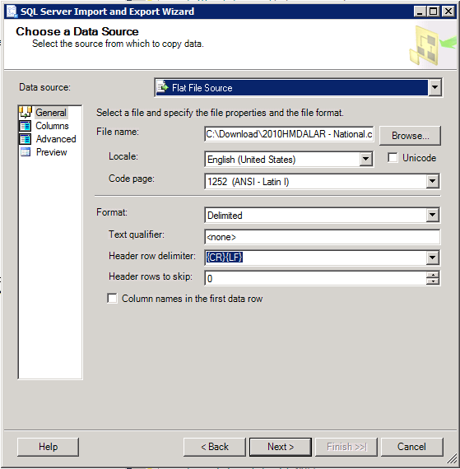The width and height of the screenshot is (460, 469).
Task: Click the Advanced page icon
Action: point(26,139)
